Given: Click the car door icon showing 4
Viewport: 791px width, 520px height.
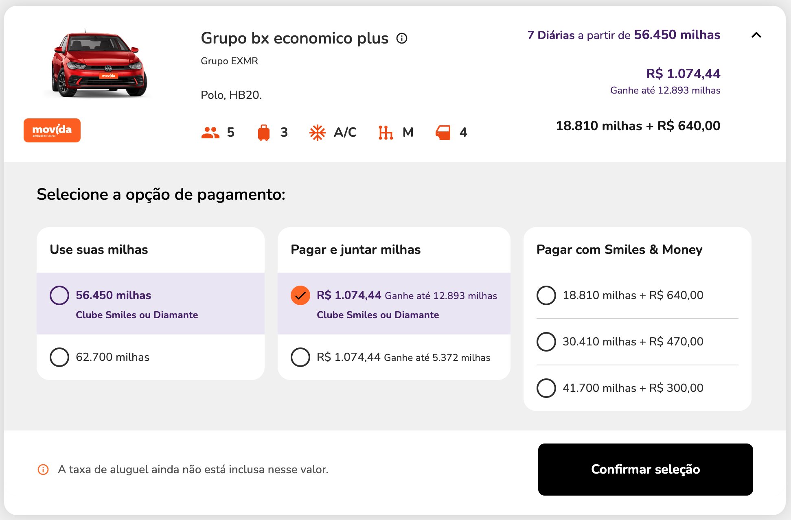Looking at the screenshot, I should [x=443, y=133].
